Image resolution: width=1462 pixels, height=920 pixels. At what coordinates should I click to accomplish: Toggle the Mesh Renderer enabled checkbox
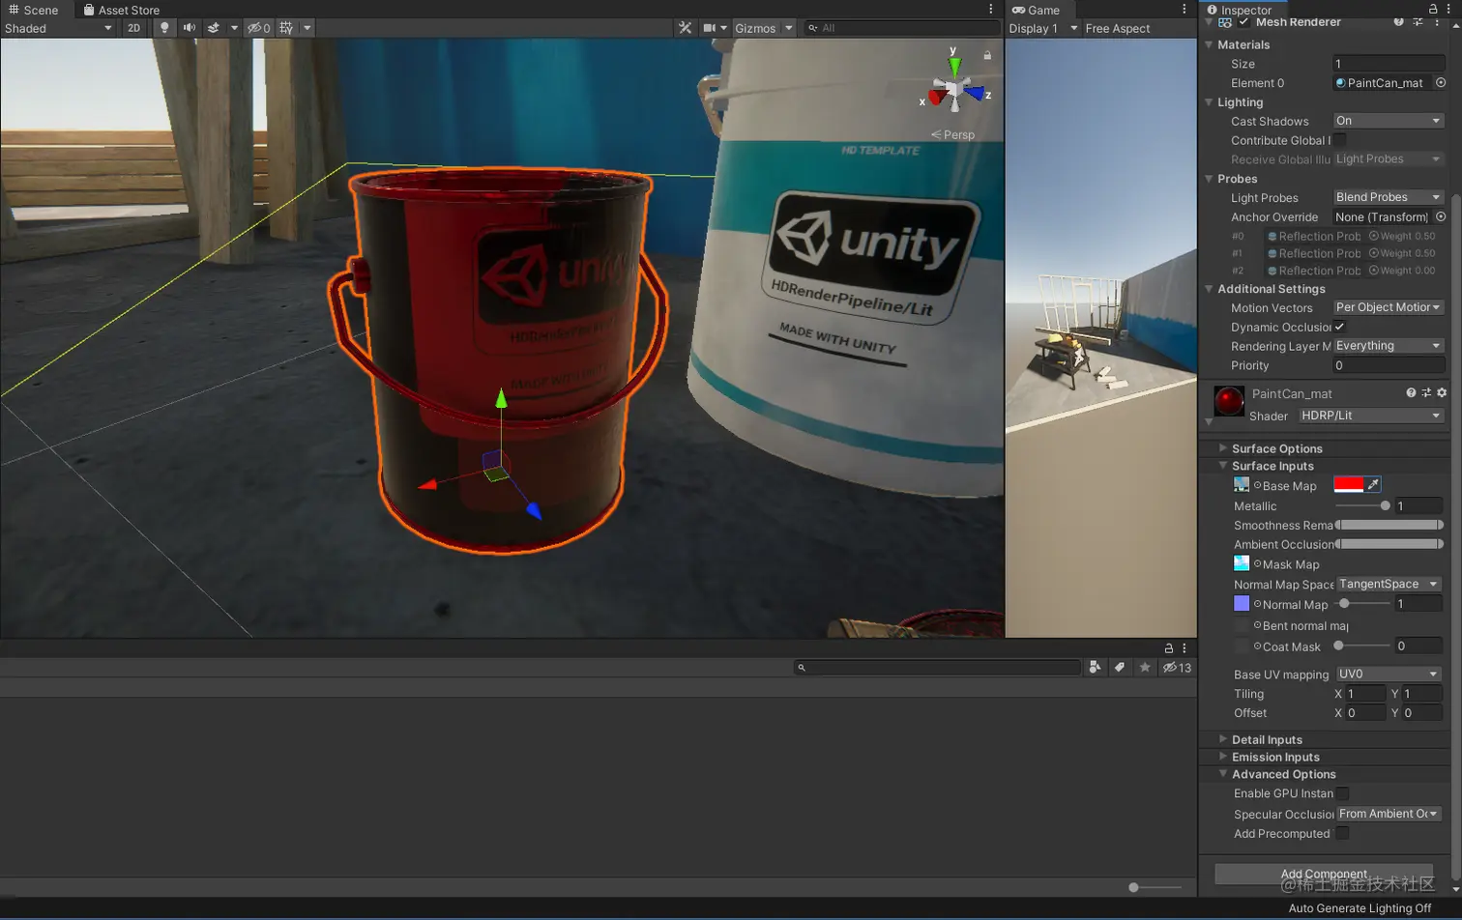pos(1243,21)
